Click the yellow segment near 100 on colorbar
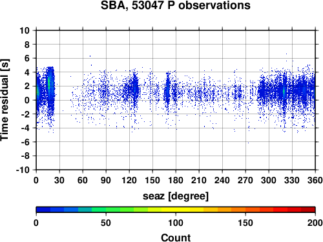Screen dimensions: 323x242 pos(176,210)
